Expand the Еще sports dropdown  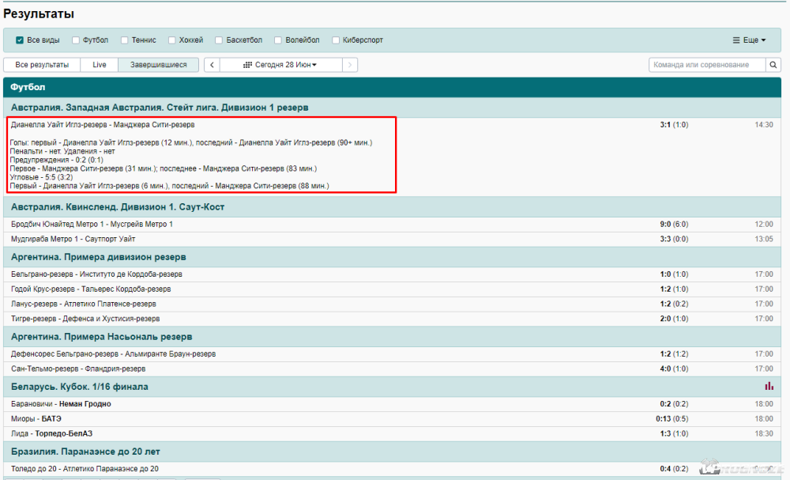point(749,40)
